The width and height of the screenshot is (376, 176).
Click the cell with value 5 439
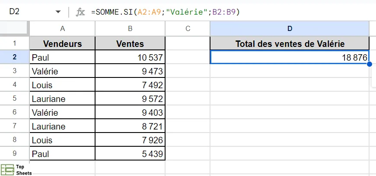(x=130, y=154)
